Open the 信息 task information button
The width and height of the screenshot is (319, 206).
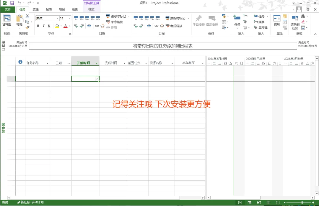point(277,21)
